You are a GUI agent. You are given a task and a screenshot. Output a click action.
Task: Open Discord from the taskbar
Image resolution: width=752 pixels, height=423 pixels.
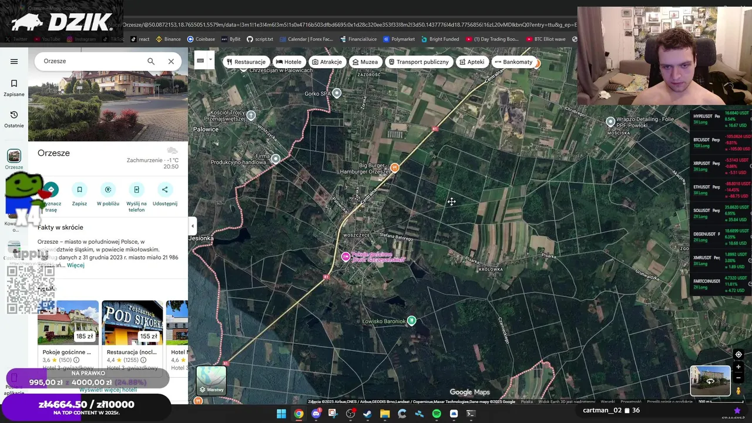click(x=316, y=414)
